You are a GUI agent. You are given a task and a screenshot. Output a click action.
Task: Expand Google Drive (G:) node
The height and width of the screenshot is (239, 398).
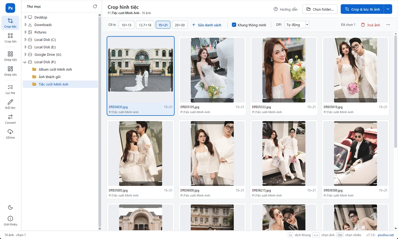[25, 54]
